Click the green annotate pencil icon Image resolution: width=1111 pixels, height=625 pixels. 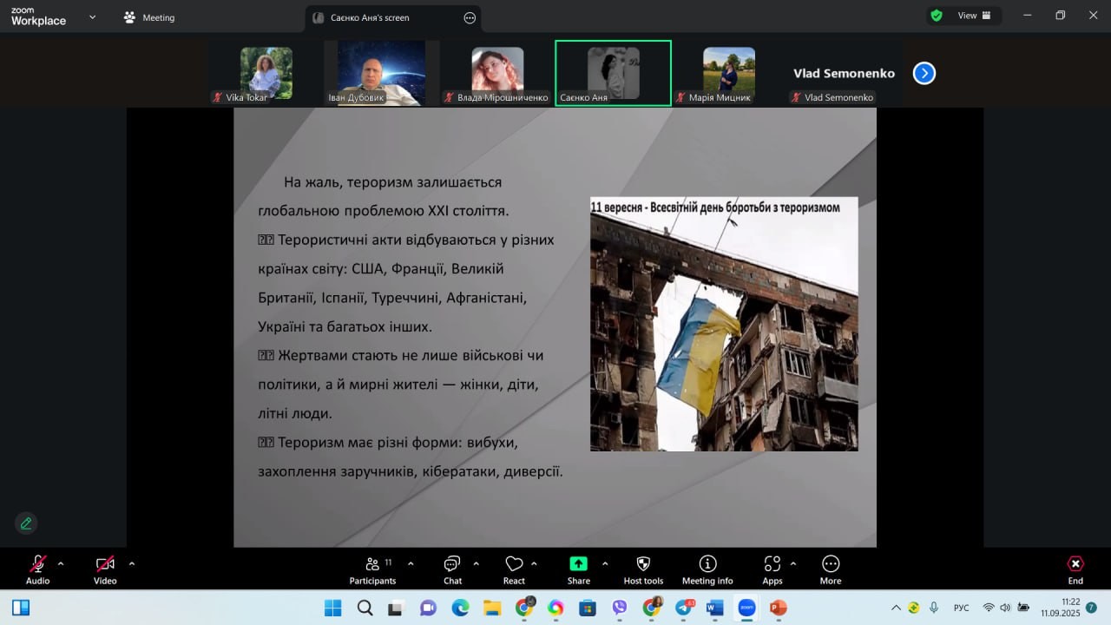pos(26,523)
